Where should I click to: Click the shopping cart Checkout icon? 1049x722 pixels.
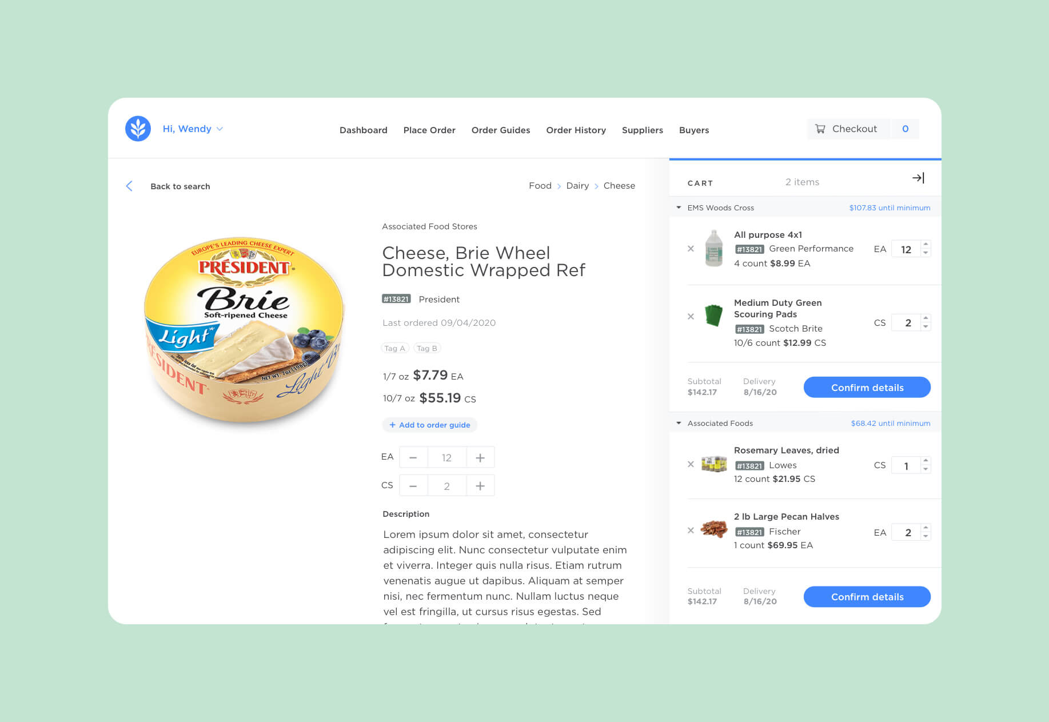click(x=820, y=129)
